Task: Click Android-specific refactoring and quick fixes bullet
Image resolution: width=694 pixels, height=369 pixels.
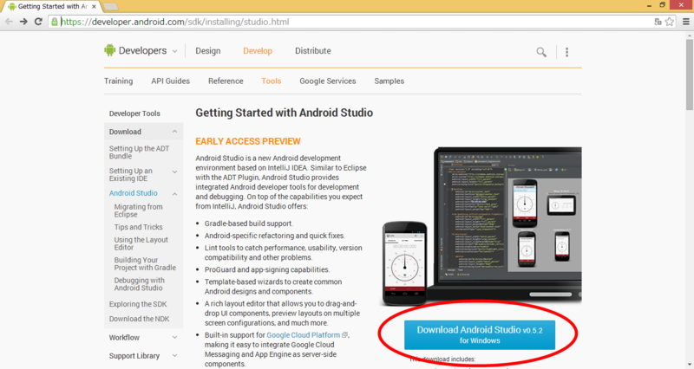Action: (274, 236)
